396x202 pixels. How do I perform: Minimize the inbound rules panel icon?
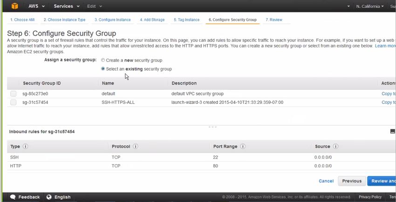tap(392, 131)
